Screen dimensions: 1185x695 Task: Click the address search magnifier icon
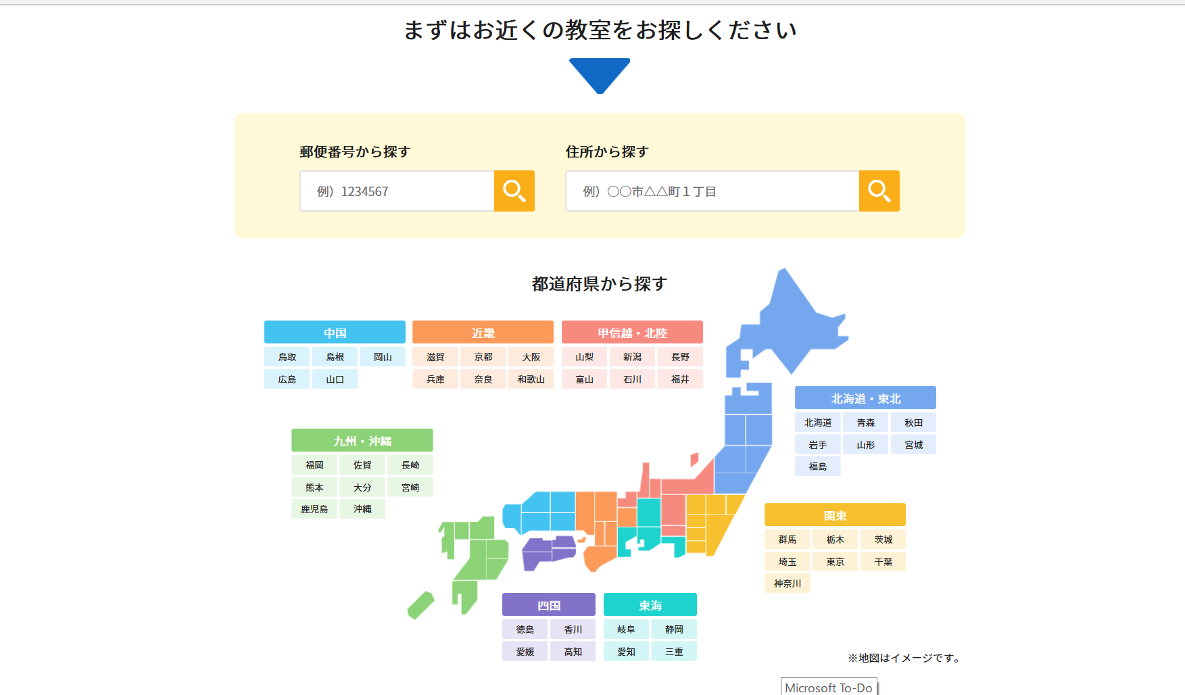pyautogui.click(x=879, y=191)
